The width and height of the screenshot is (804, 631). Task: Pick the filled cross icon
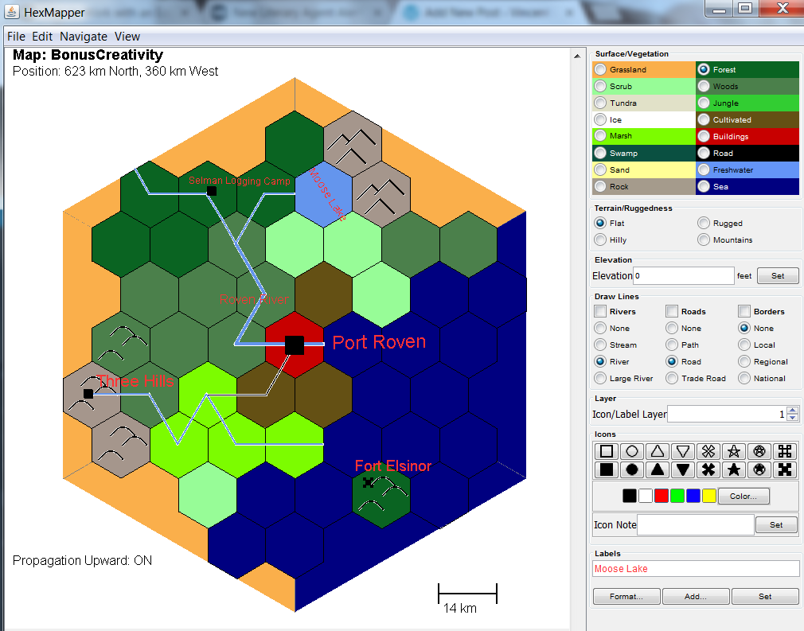[x=708, y=469]
